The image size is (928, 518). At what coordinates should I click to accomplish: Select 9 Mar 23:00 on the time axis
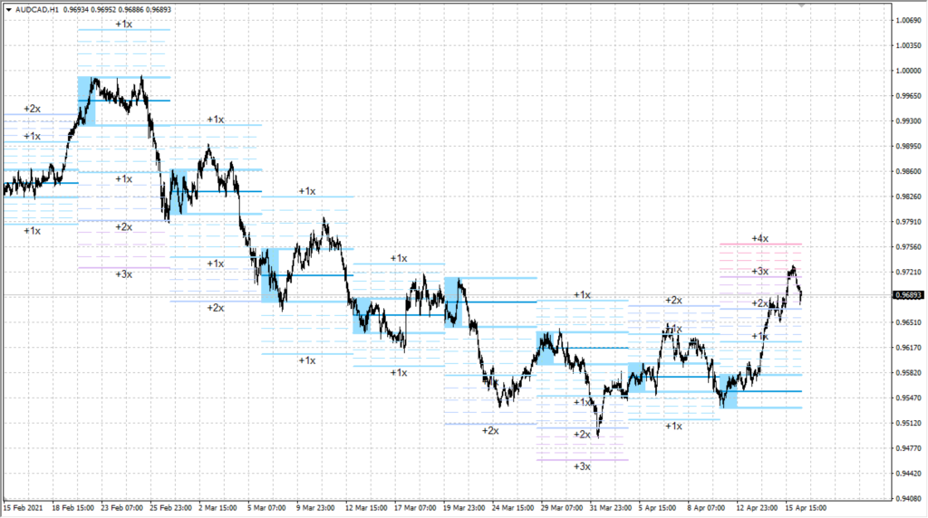314,508
